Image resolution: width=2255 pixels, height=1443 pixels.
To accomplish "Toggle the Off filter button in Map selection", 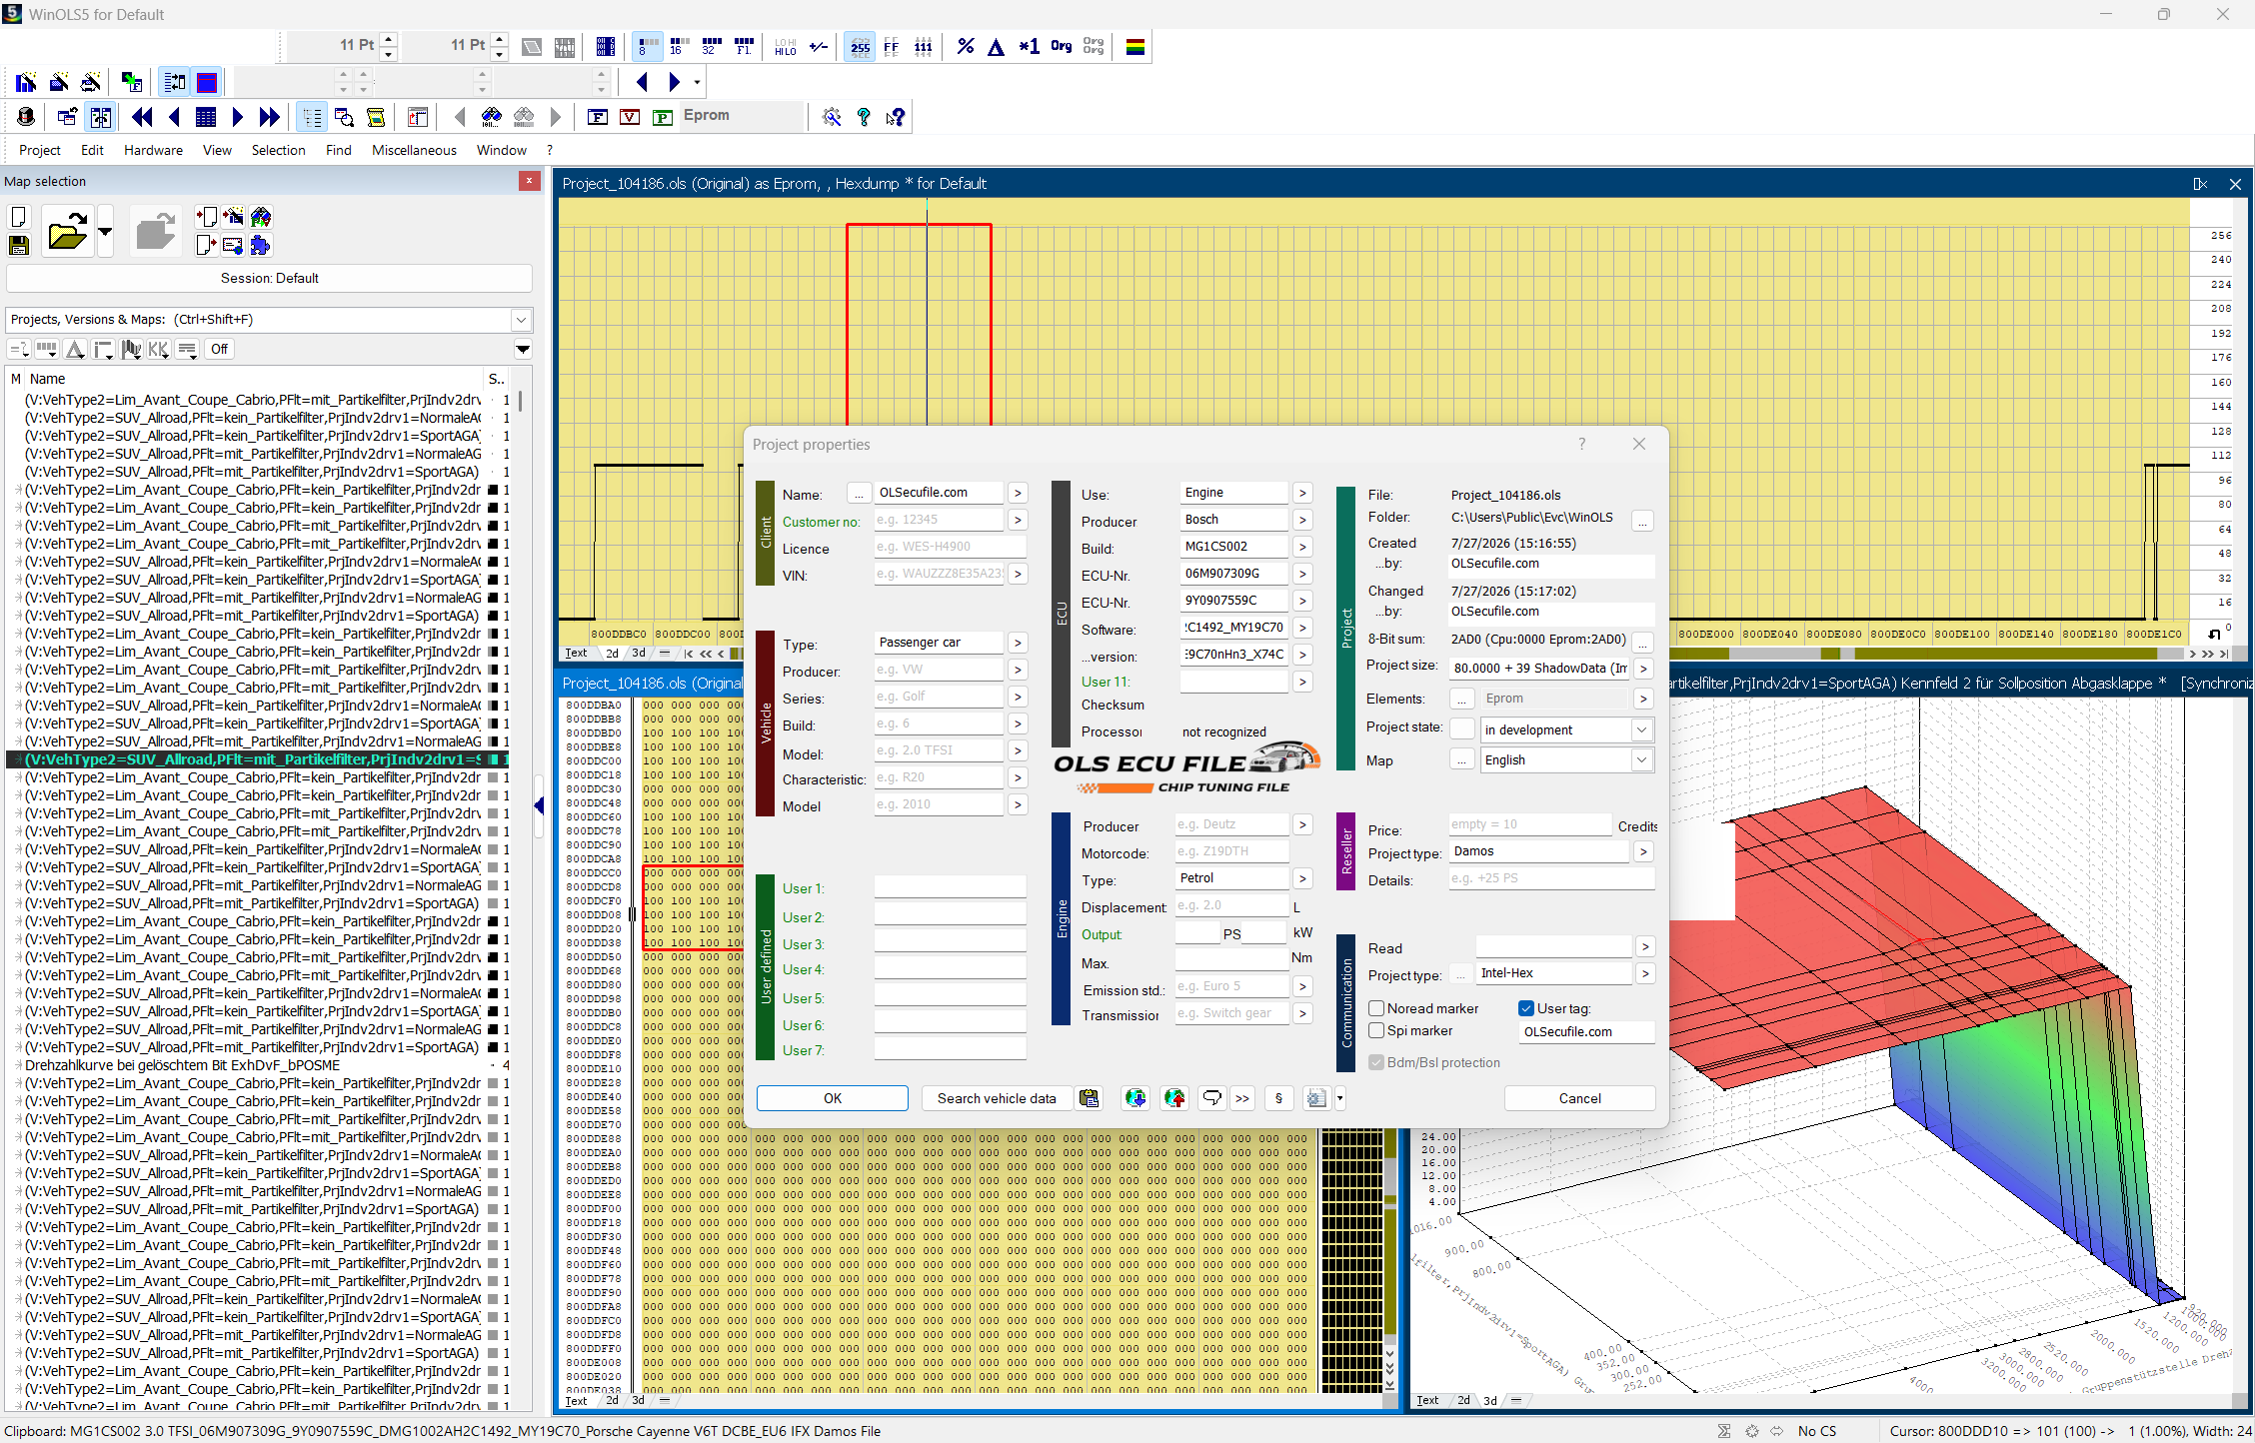I will pos(219,349).
